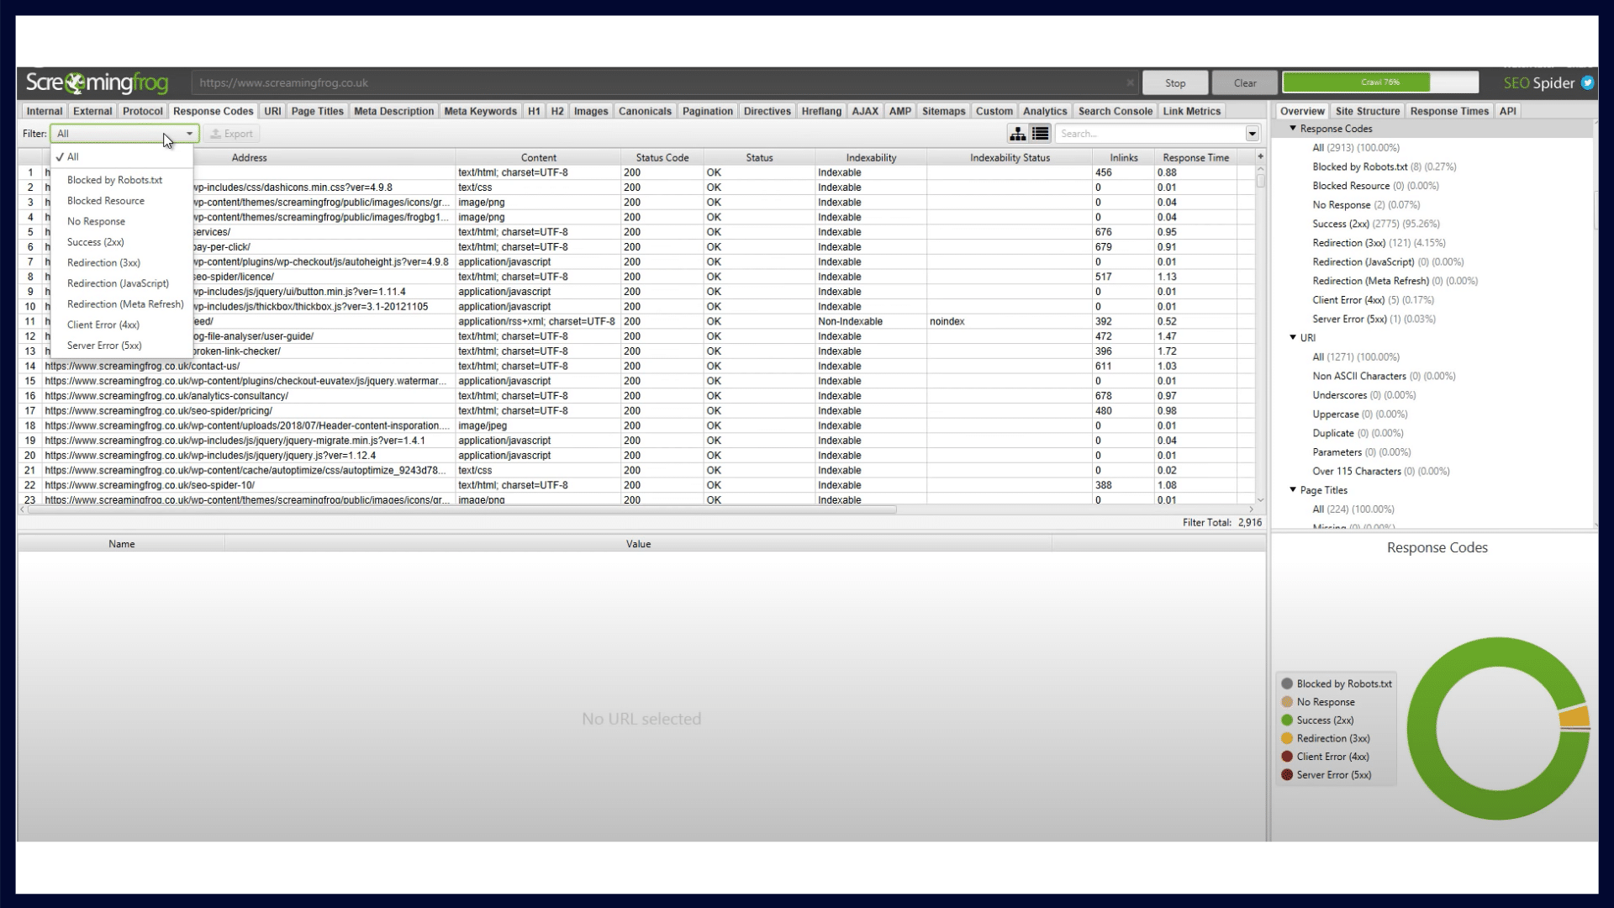The height and width of the screenshot is (908, 1614).
Task: Click the Screaming Frog logo
Action: pos(97,82)
